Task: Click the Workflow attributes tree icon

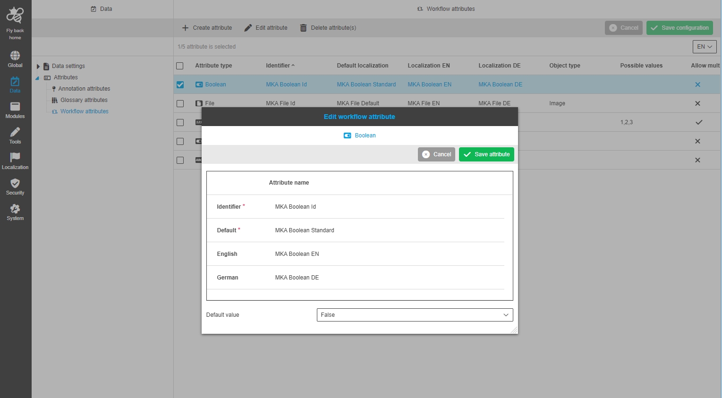Action: click(x=55, y=111)
